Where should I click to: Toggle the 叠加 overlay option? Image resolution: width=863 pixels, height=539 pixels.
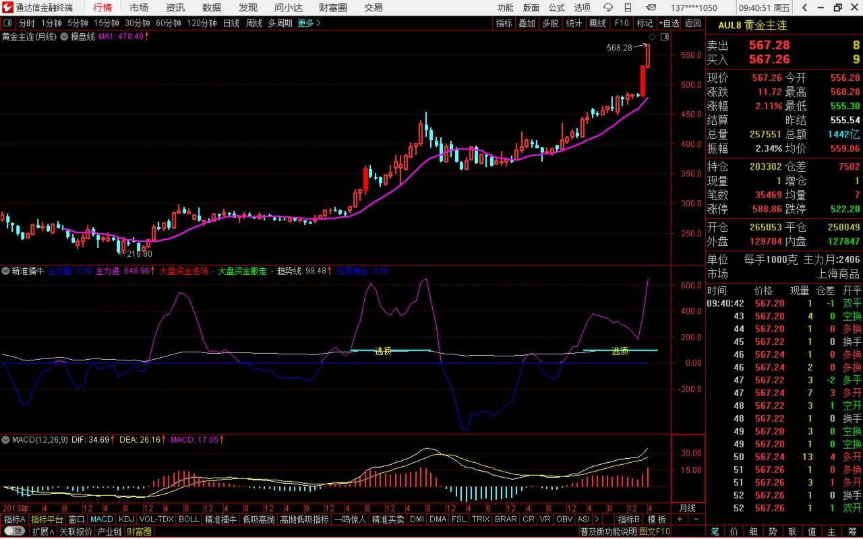[x=527, y=23]
